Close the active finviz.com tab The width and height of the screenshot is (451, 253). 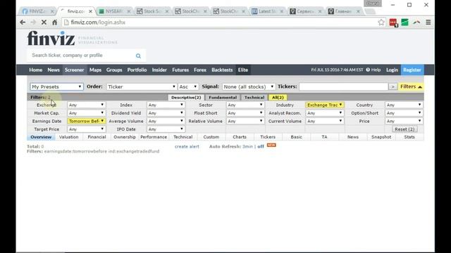point(91,11)
